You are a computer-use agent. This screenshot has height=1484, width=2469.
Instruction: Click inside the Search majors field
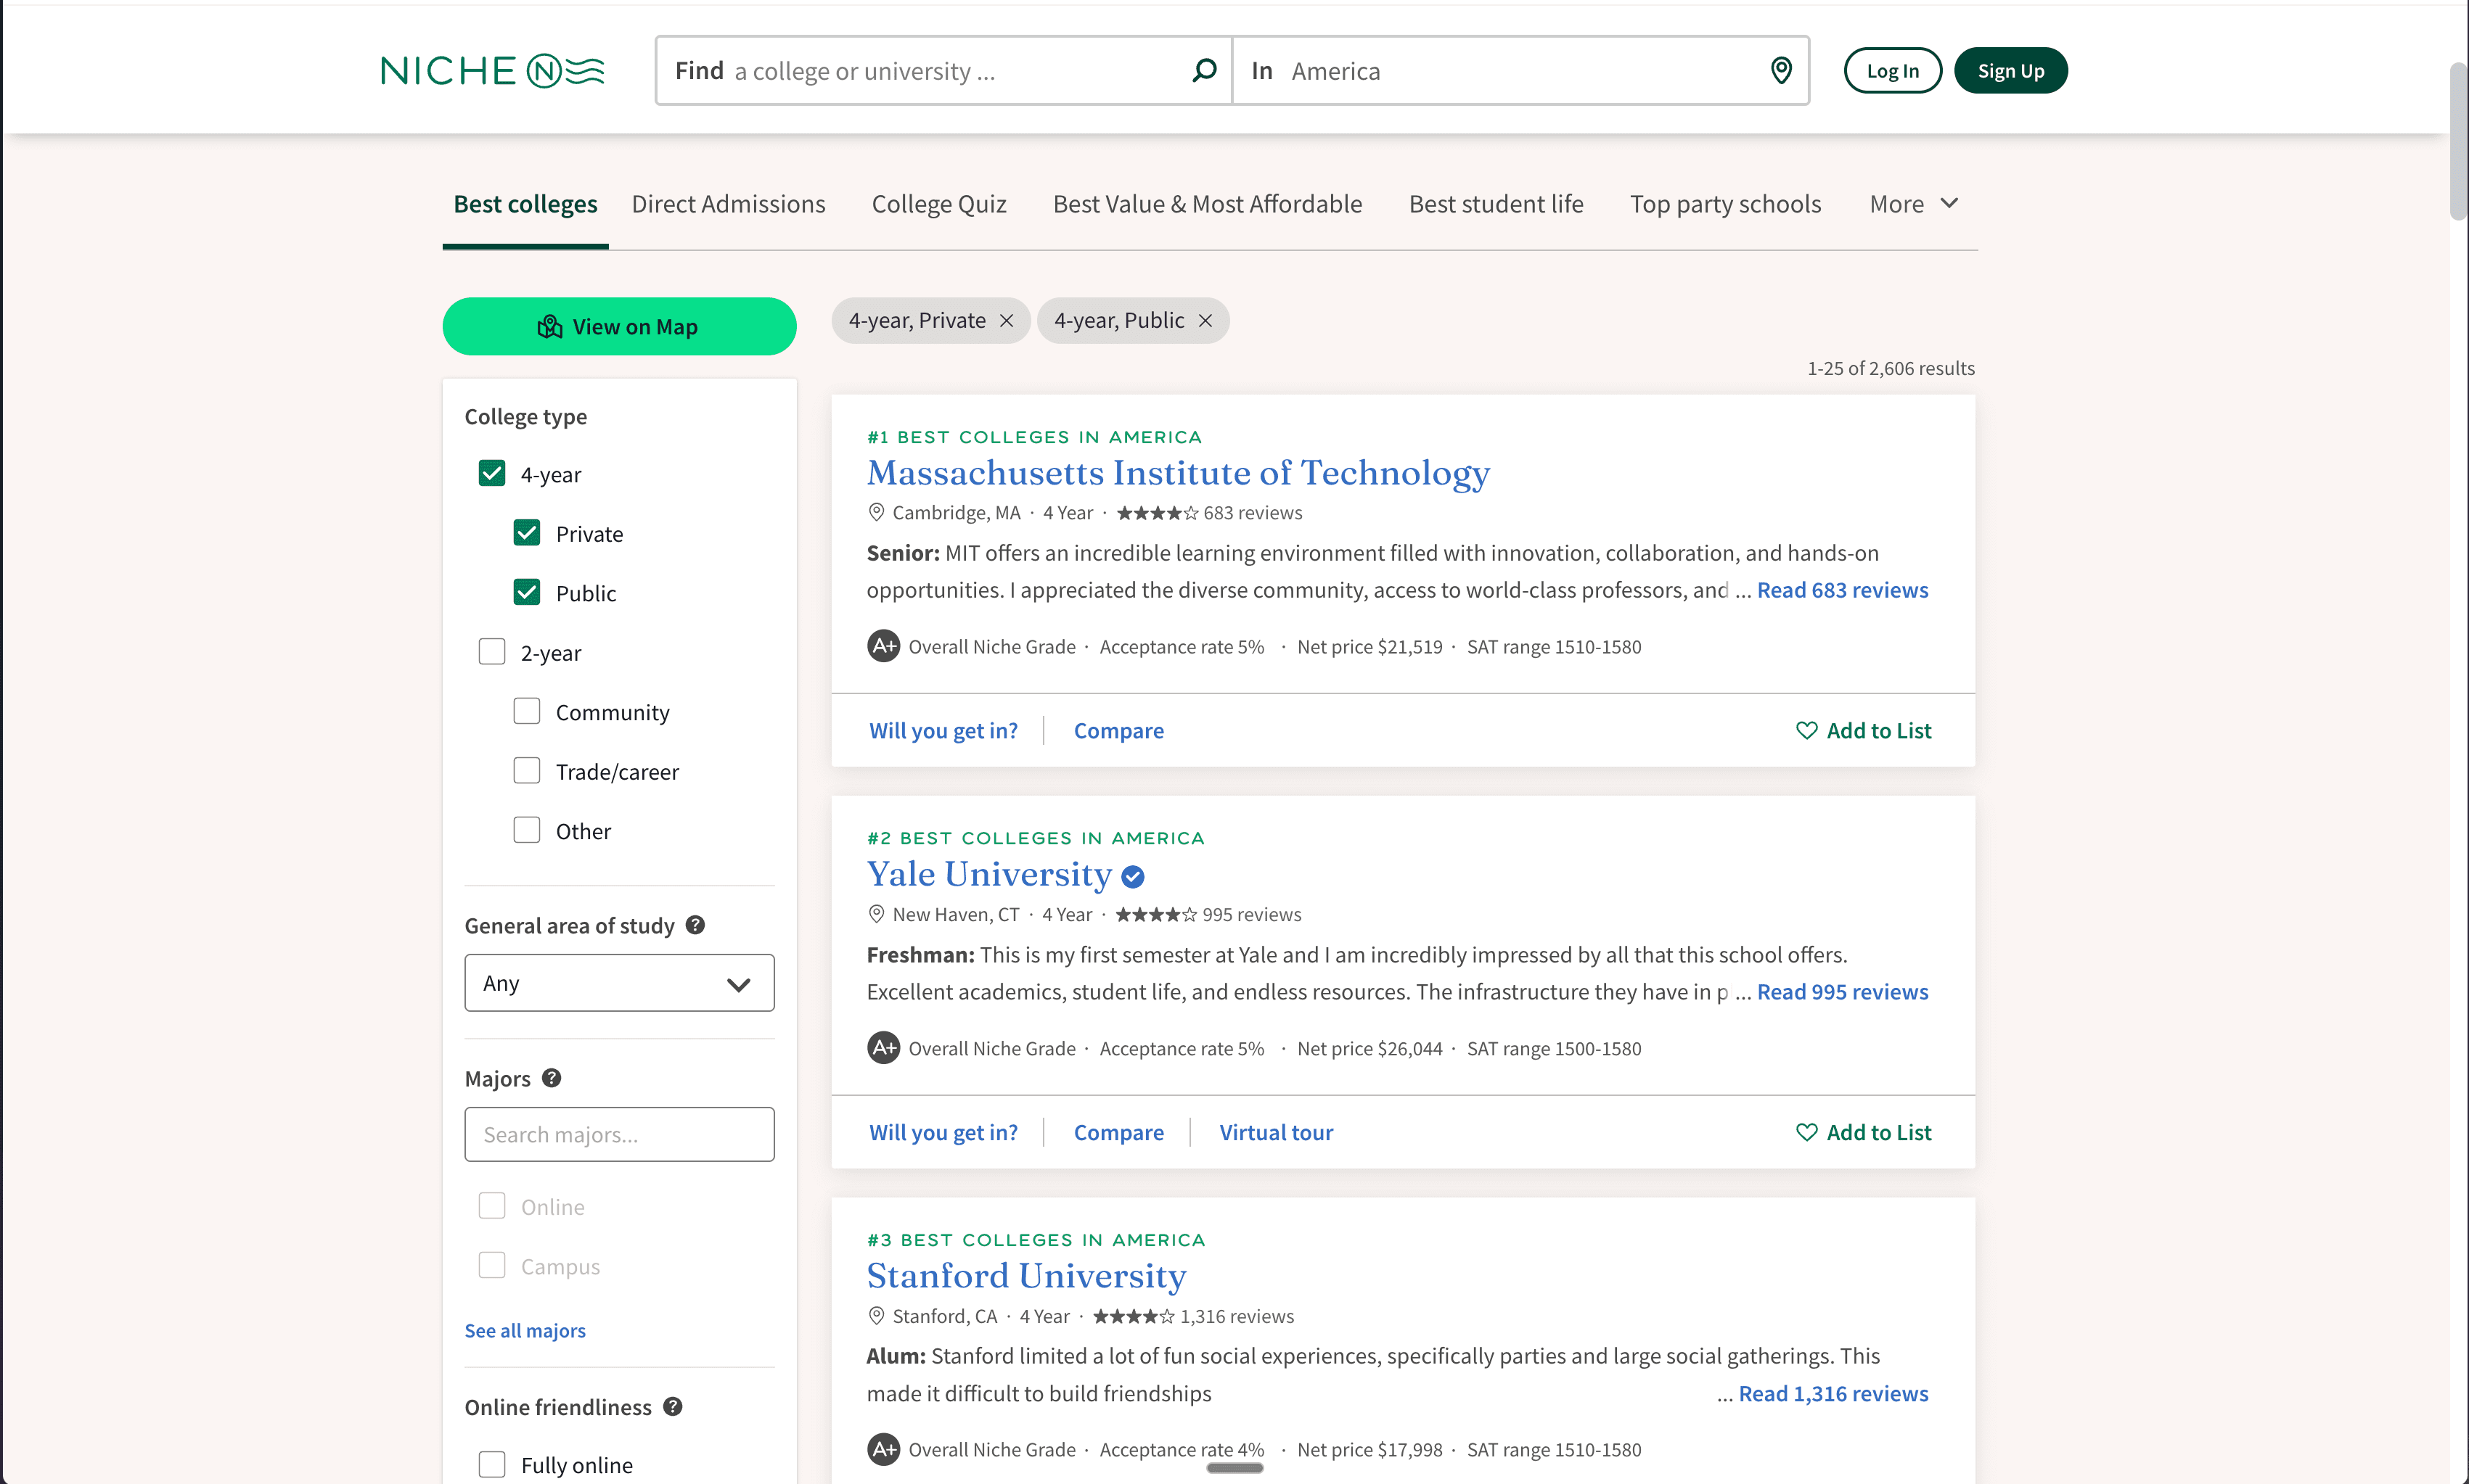(x=618, y=1134)
